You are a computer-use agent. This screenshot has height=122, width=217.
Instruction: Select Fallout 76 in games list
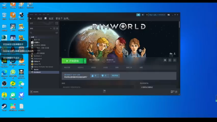click(x=37, y=64)
